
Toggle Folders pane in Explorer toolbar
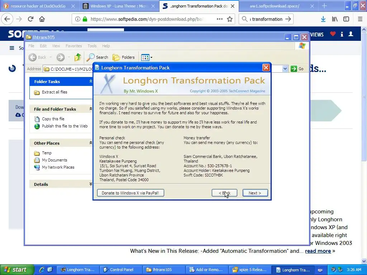tap(124, 57)
